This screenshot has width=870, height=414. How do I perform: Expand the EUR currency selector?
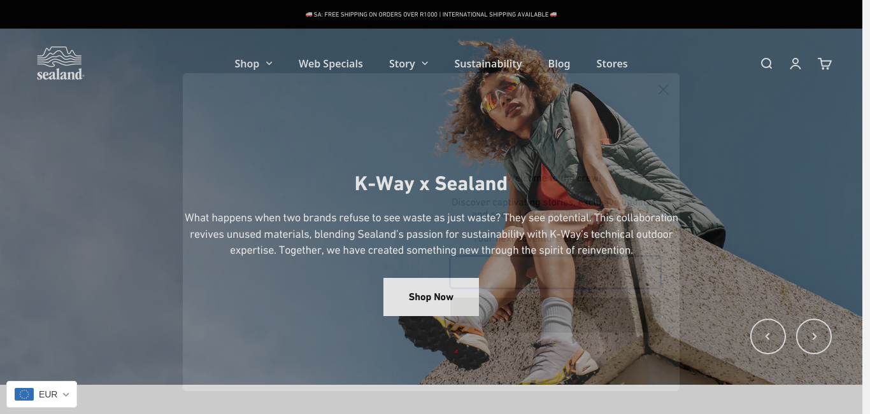[x=42, y=394]
